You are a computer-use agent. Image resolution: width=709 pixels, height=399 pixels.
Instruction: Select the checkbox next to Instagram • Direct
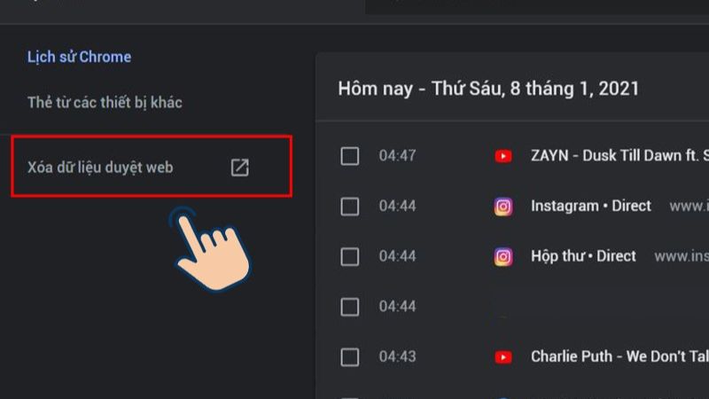coord(350,207)
